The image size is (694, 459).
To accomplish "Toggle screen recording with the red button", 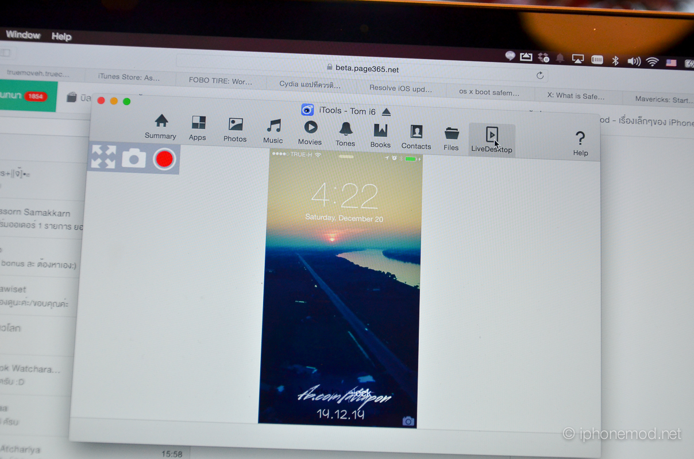I will tap(163, 159).
